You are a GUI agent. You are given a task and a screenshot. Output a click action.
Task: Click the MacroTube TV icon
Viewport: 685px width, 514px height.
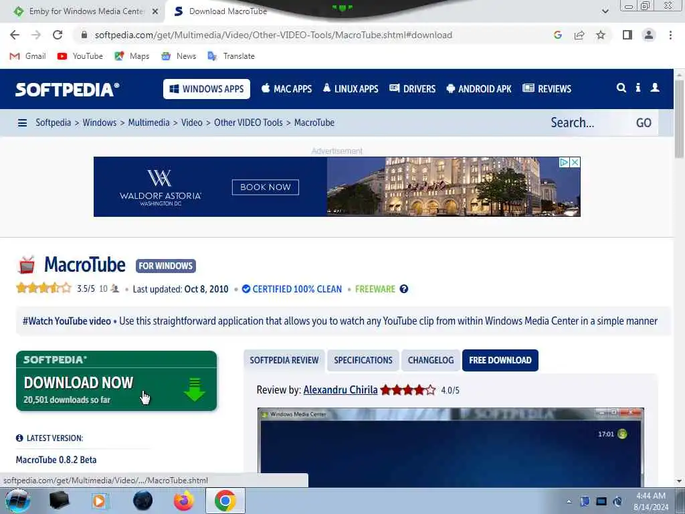[26, 265]
